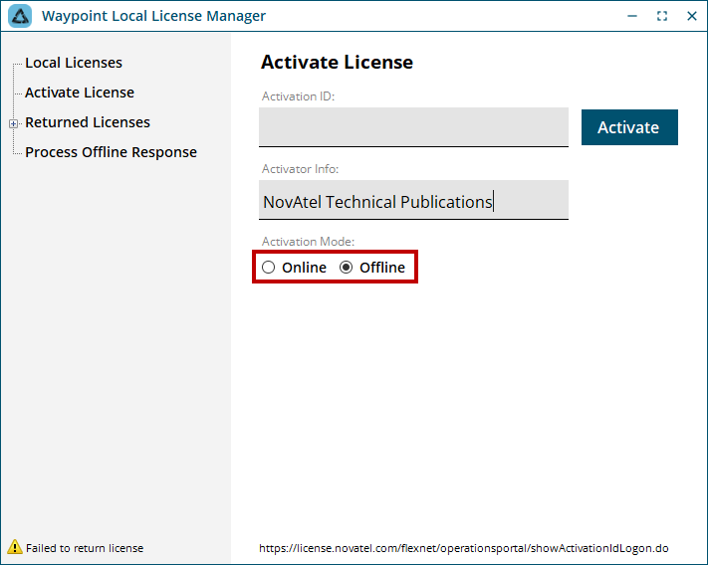Click the yellow warning triangle status icon
Viewport: 708px width, 565px height.
coord(15,546)
